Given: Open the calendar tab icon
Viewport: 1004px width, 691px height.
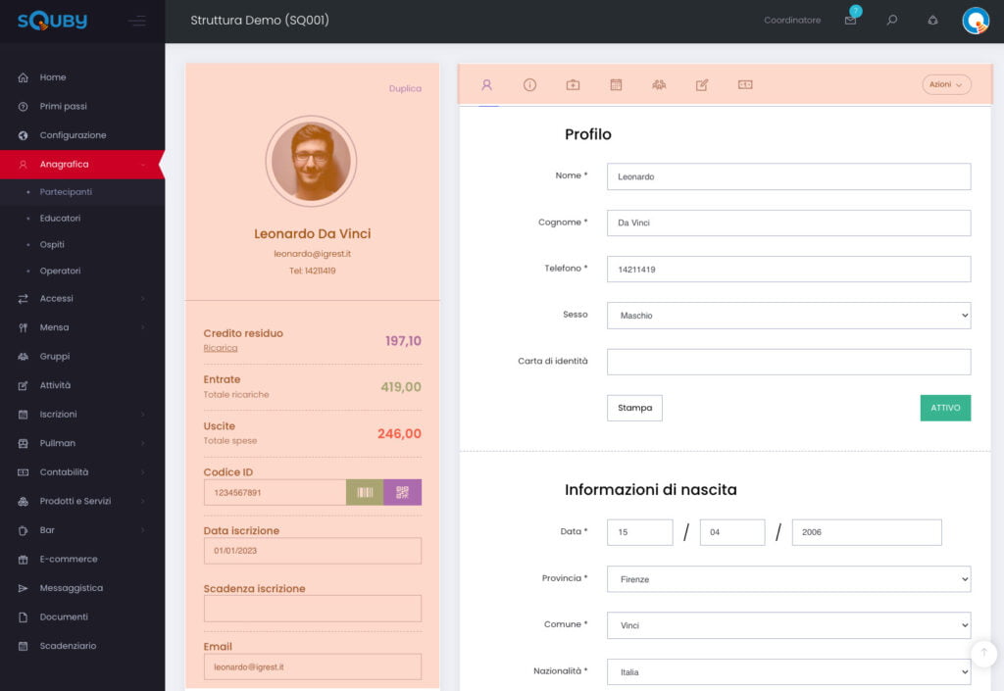Looking at the screenshot, I should click(616, 85).
